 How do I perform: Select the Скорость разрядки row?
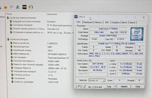coord(22,82)
